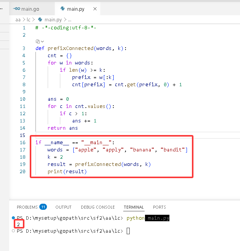240x251 pixels.
Task: Click the terminal output value 2
Action: [18, 224]
